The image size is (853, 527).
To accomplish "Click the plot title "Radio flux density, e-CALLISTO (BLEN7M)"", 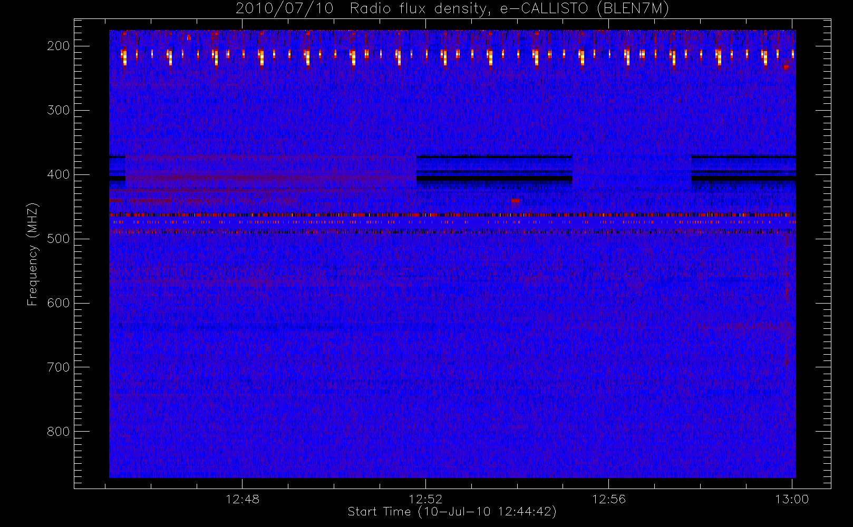I will click(509, 9).
